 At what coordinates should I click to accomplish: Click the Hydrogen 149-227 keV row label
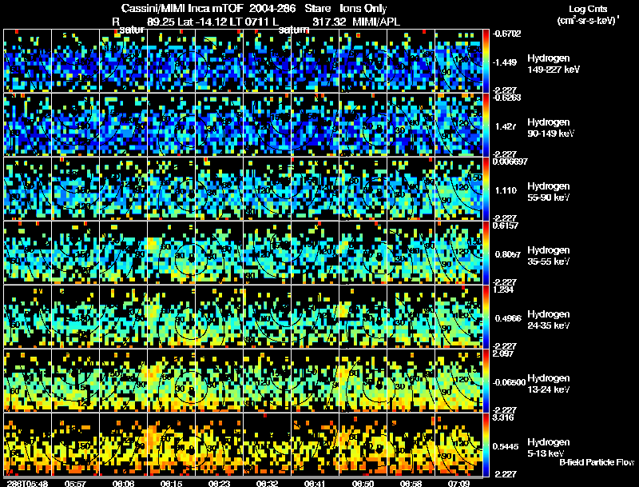click(x=553, y=64)
